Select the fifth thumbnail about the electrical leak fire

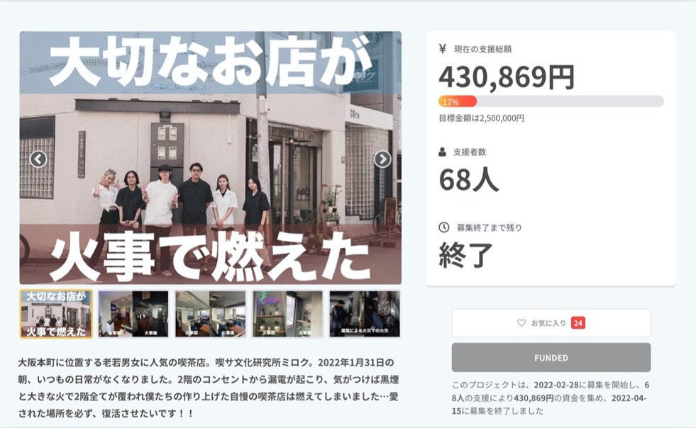365,314
